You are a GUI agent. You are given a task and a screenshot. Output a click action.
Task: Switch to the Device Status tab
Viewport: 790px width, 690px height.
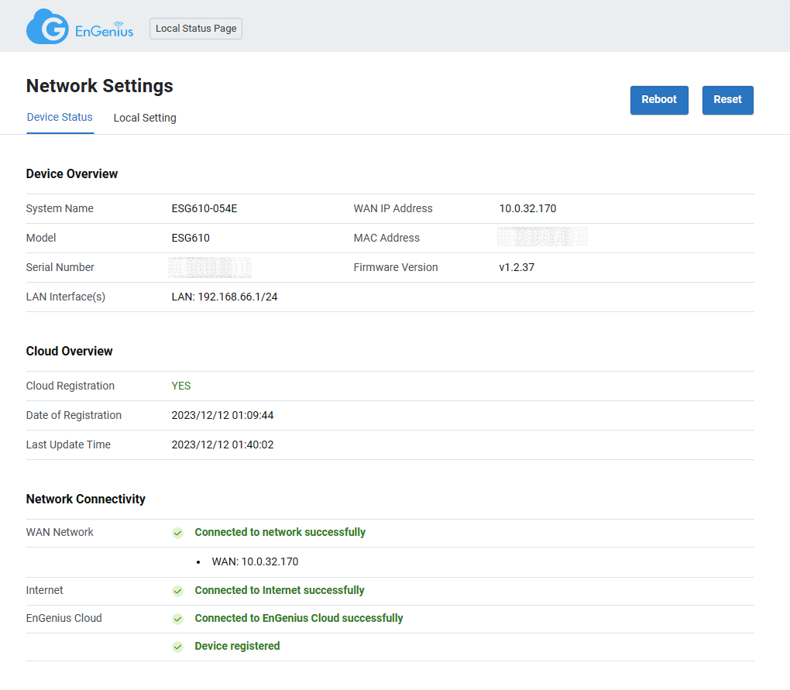60,118
